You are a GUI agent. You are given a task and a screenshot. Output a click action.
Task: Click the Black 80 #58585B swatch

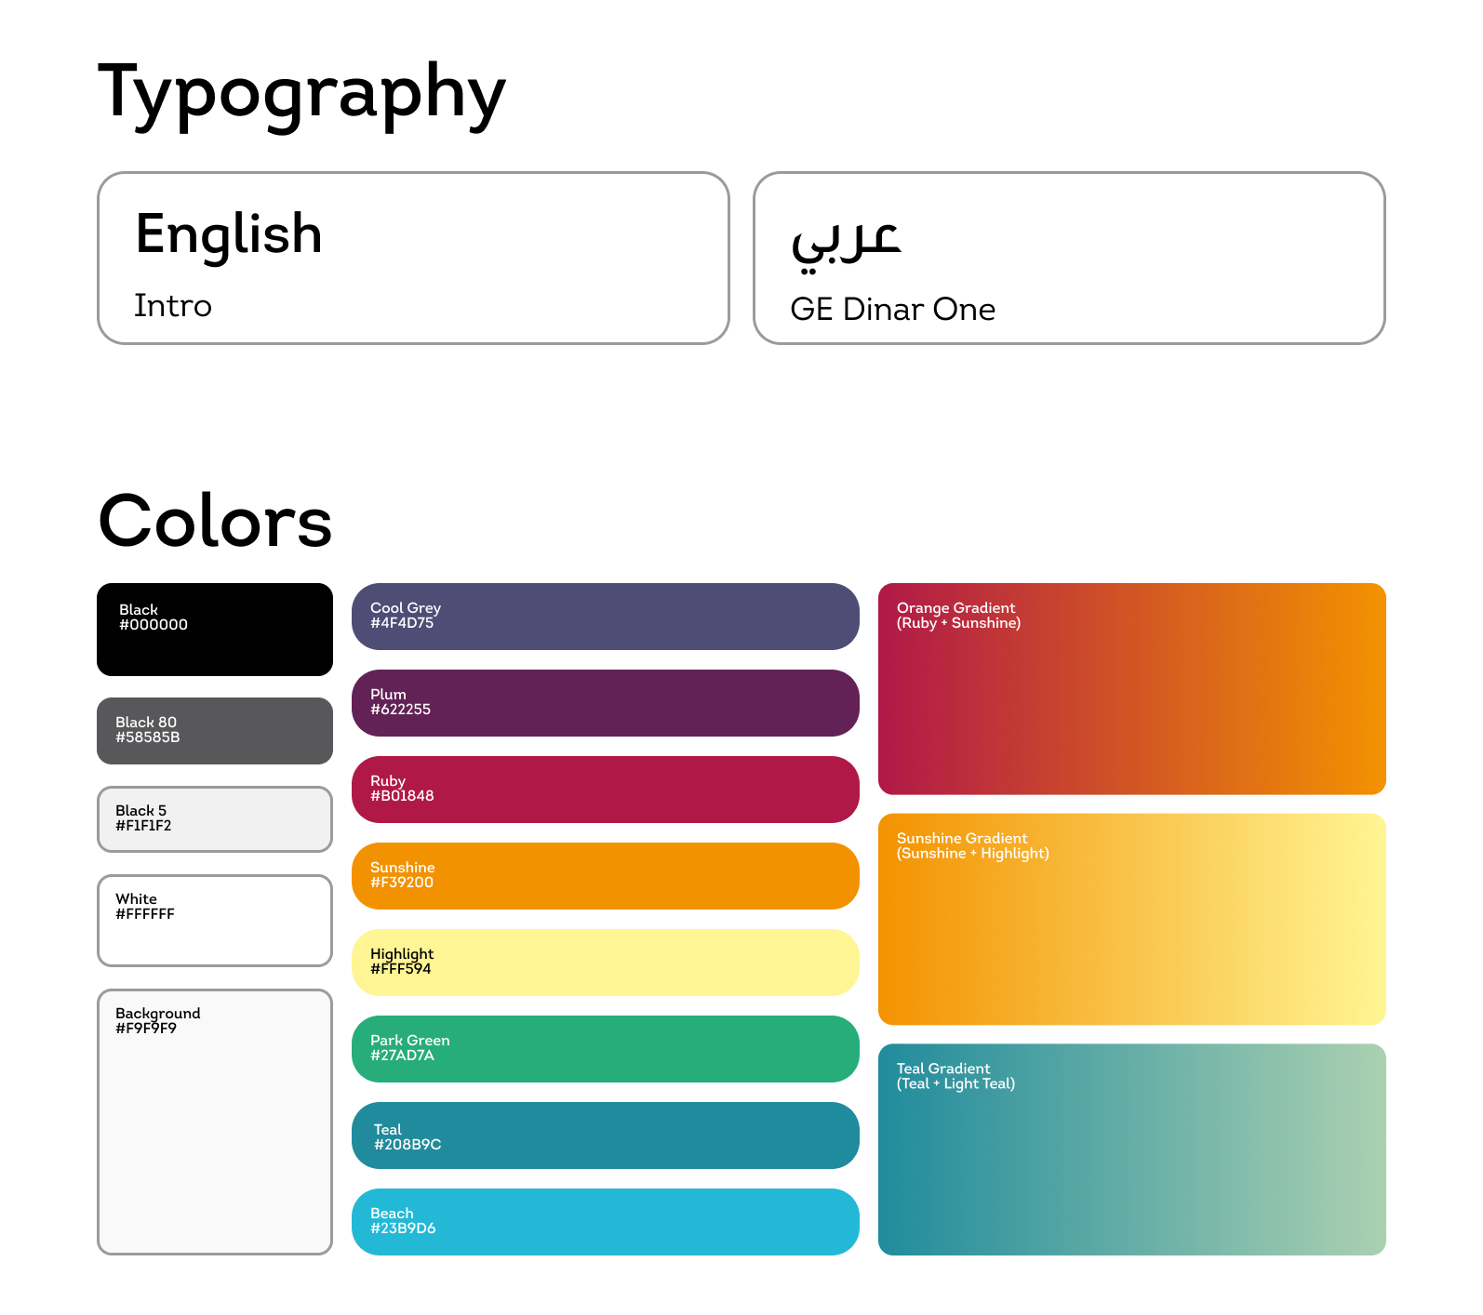(x=215, y=731)
